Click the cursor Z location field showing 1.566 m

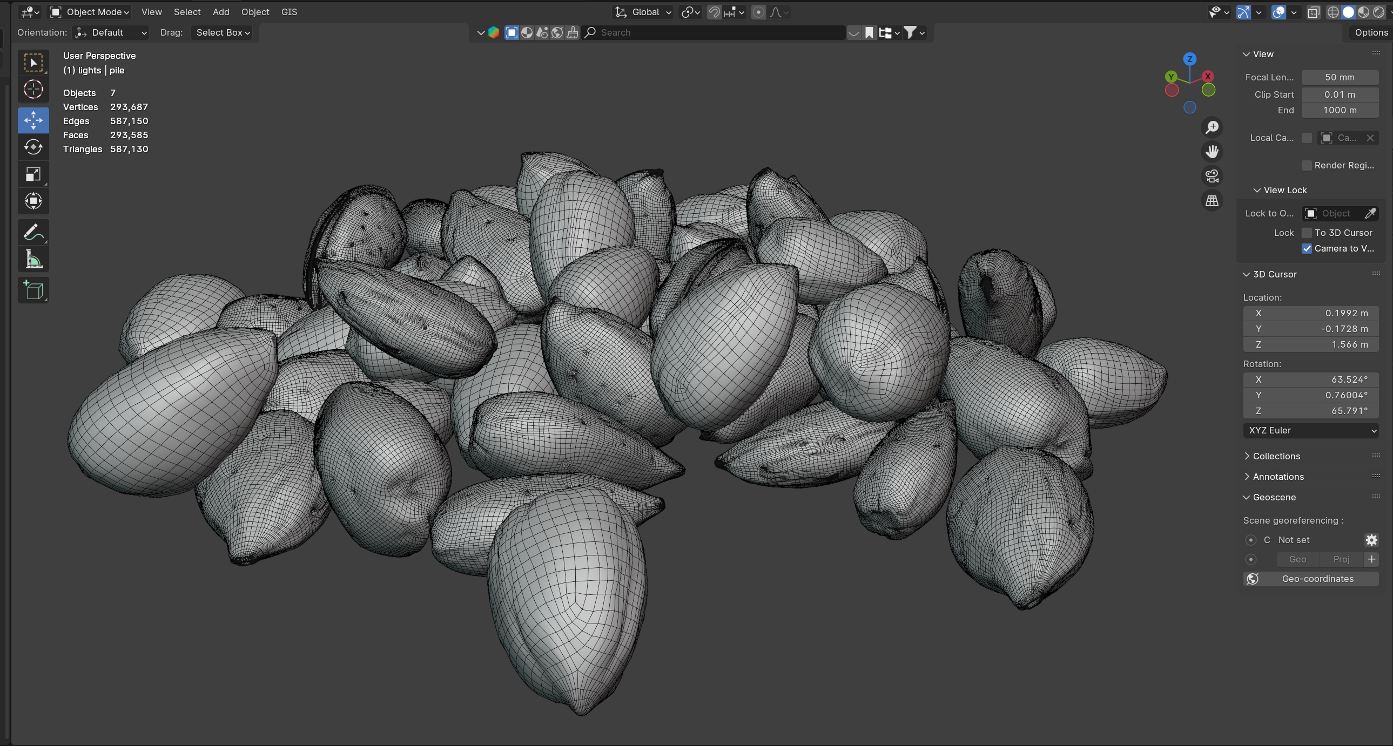pos(1311,344)
